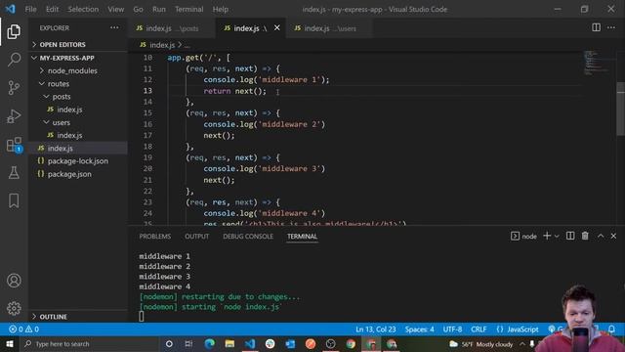
Task: Open the Selection menu
Action: click(x=83, y=9)
